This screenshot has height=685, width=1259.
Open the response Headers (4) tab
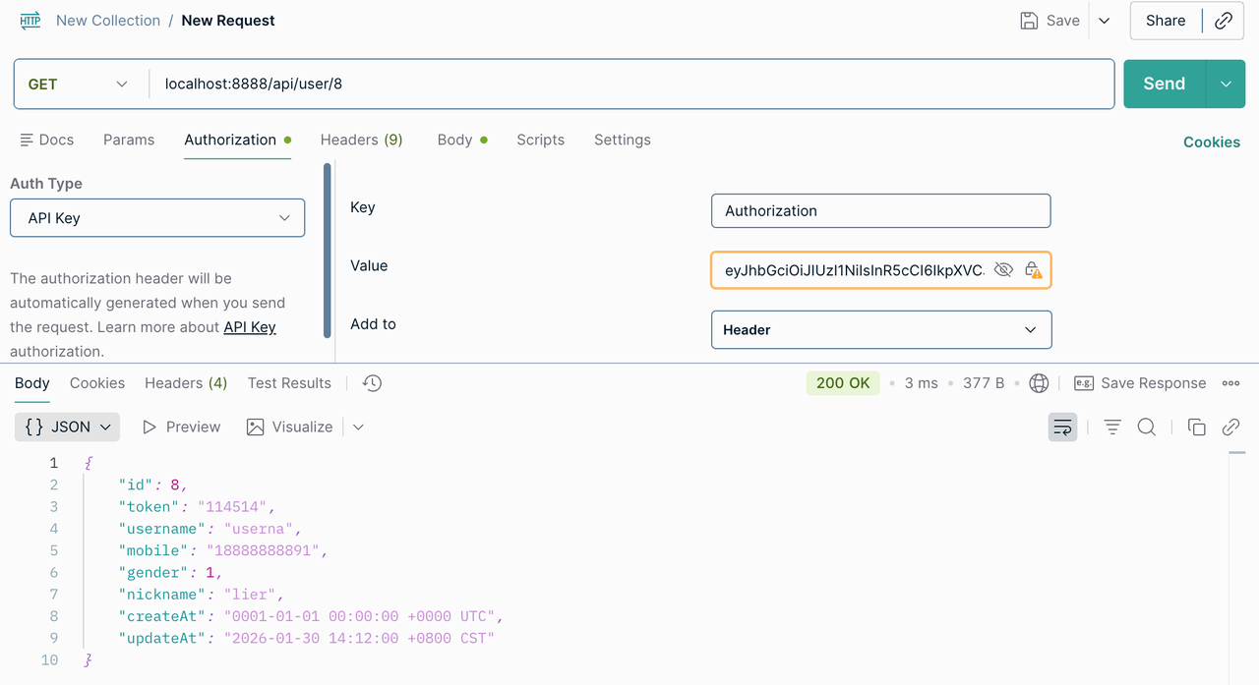click(186, 383)
